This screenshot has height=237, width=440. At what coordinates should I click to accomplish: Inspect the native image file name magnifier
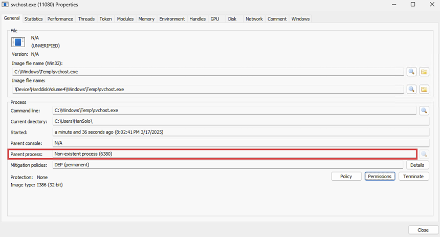click(411, 89)
